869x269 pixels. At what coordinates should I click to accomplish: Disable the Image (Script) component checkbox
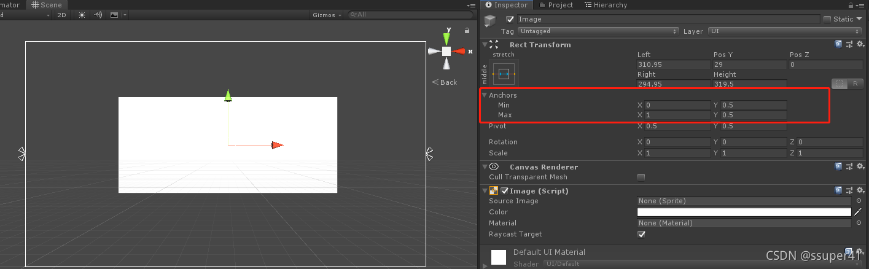point(505,191)
